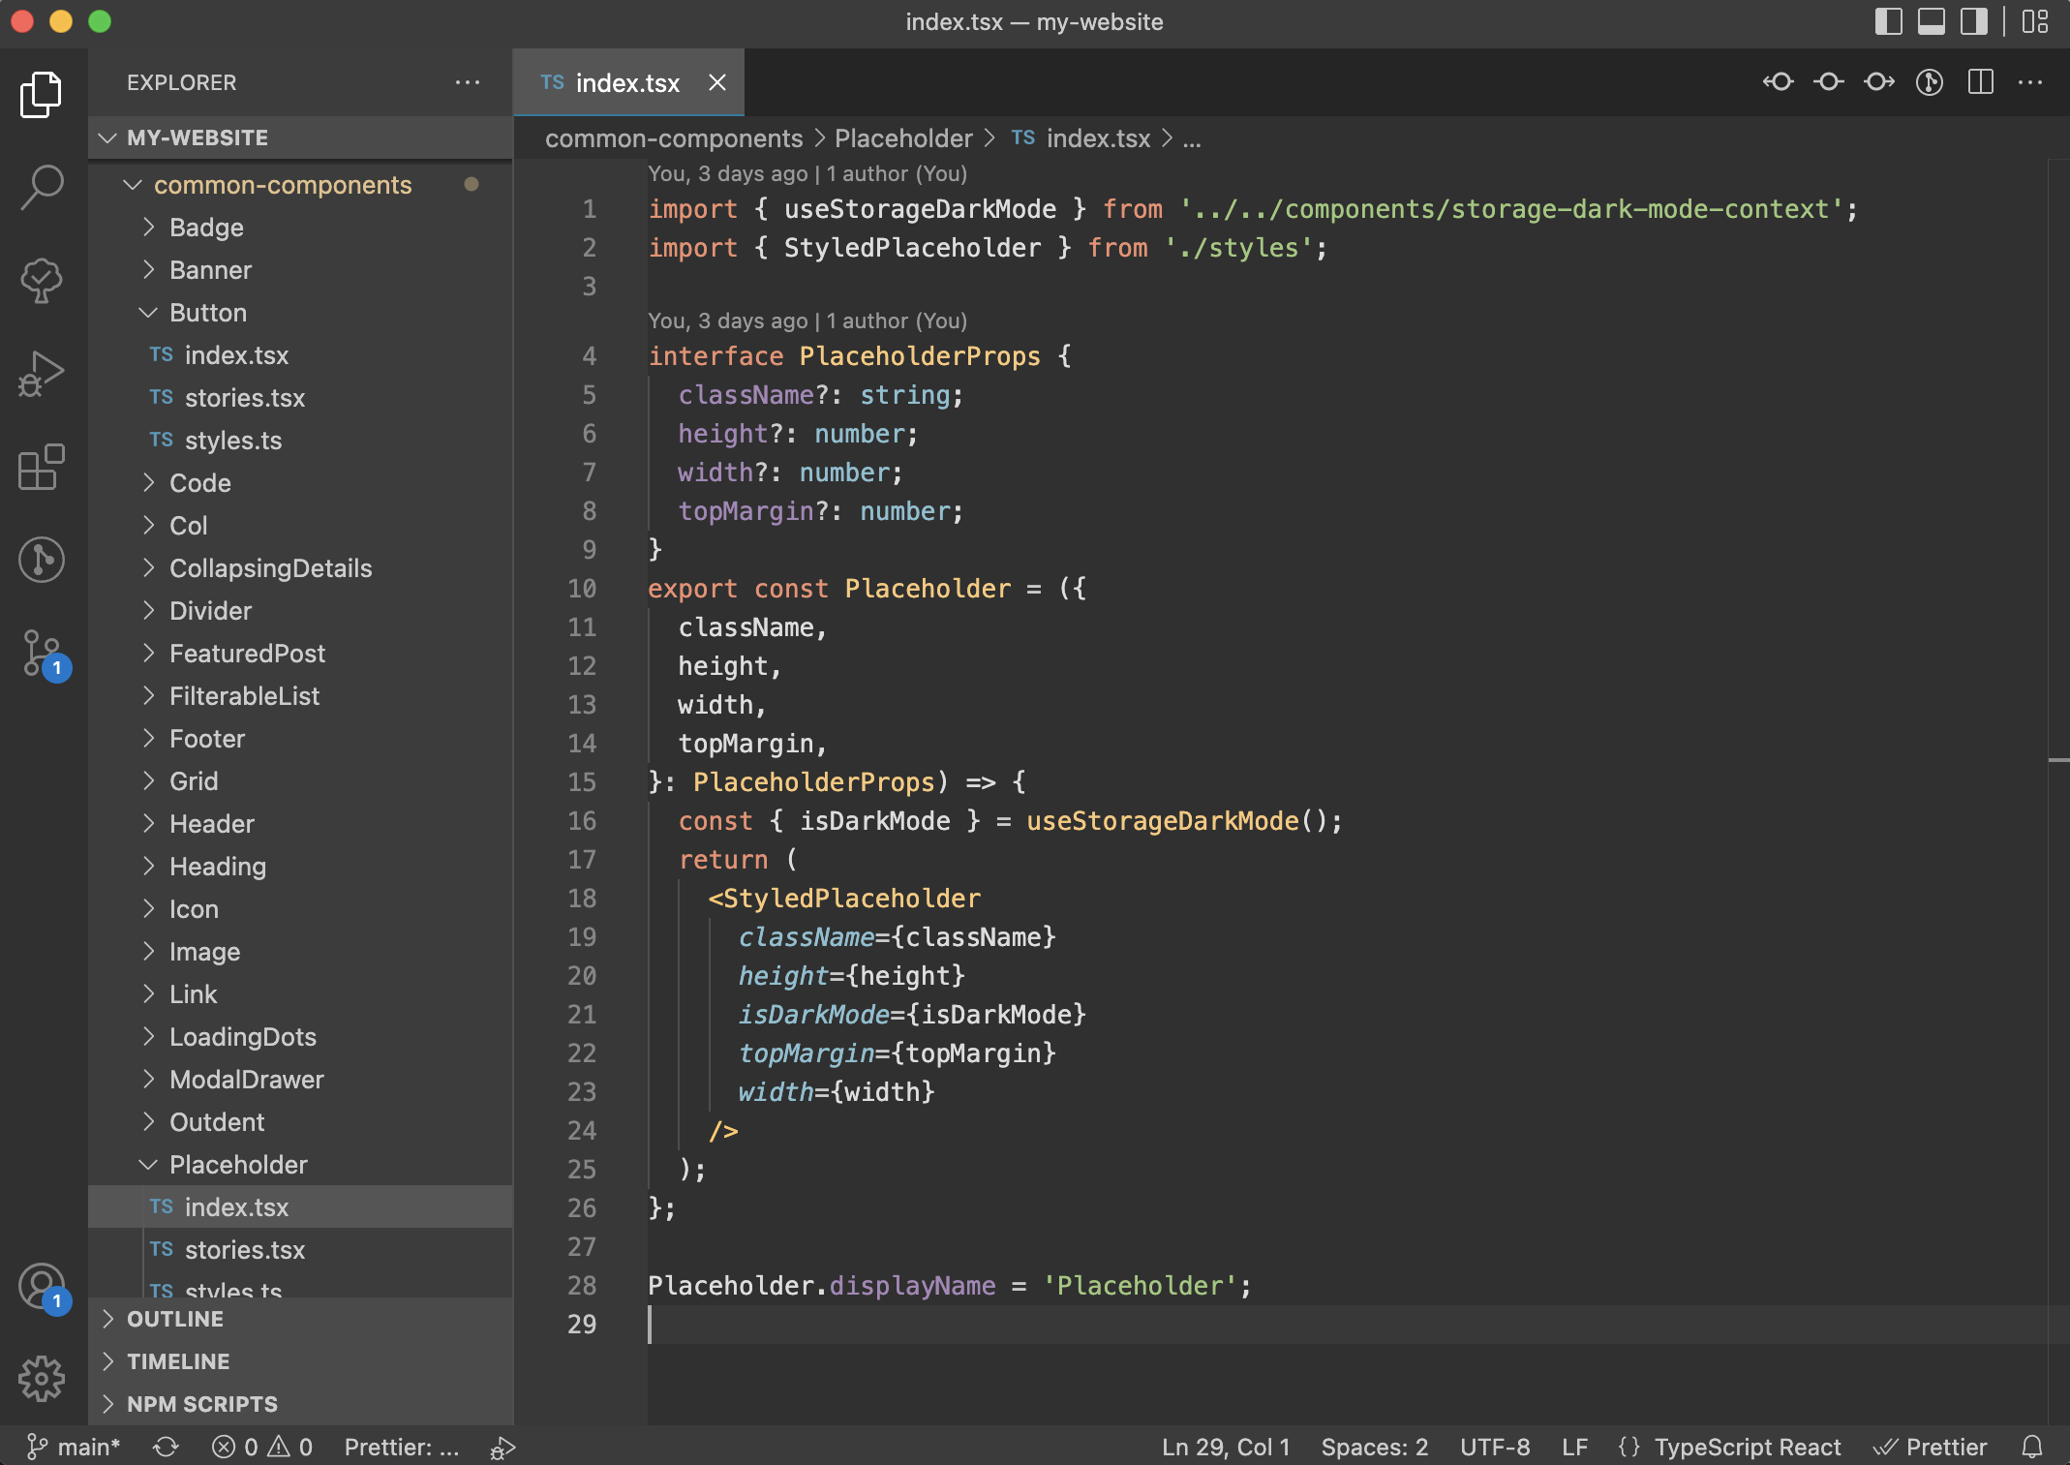Open notifications bell in status bar
Viewport: 2070px width, 1465px height.
pyautogui.click(x=2032, y=1447)
